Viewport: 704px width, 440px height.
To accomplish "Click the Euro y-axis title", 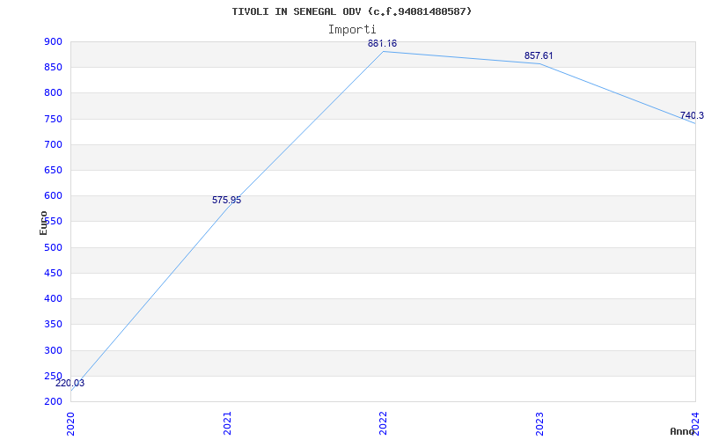I will 43,224.
